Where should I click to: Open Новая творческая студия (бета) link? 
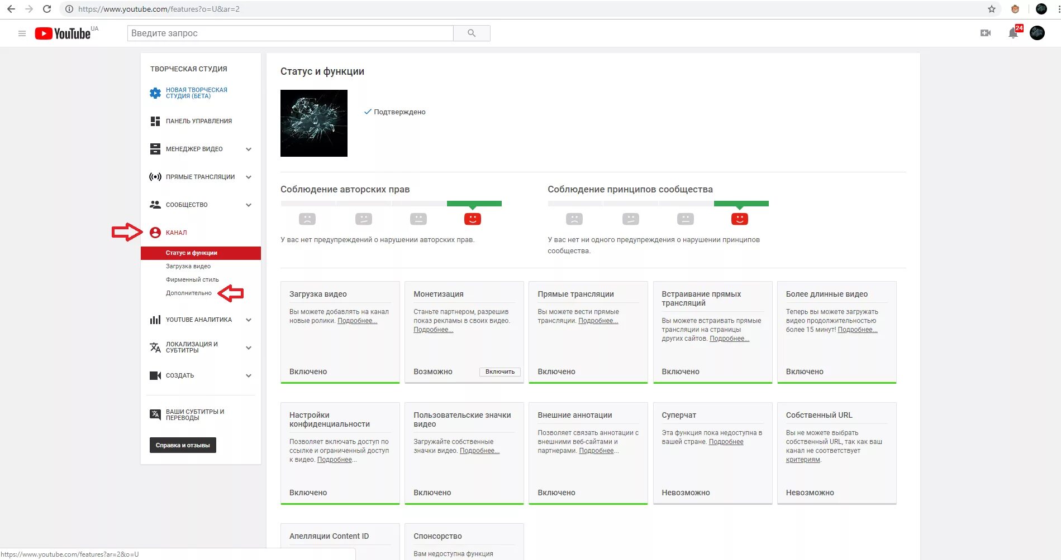pyautogui.click(x=197, y=93)
